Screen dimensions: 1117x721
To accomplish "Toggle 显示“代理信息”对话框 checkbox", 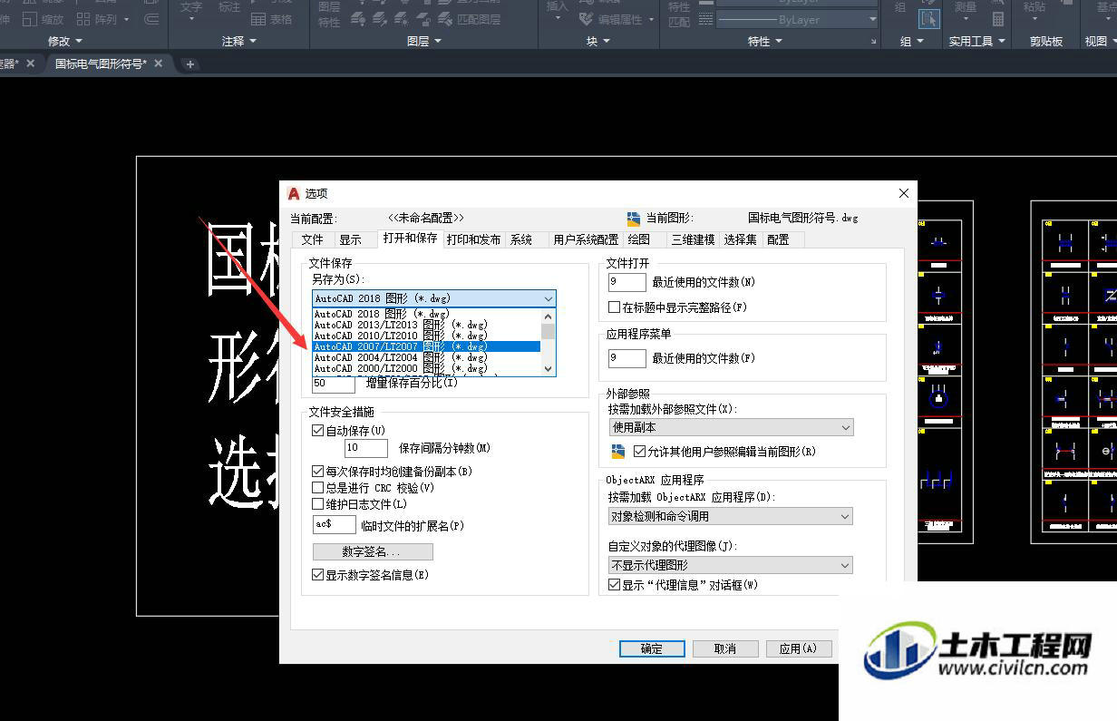I will (615, 585).
